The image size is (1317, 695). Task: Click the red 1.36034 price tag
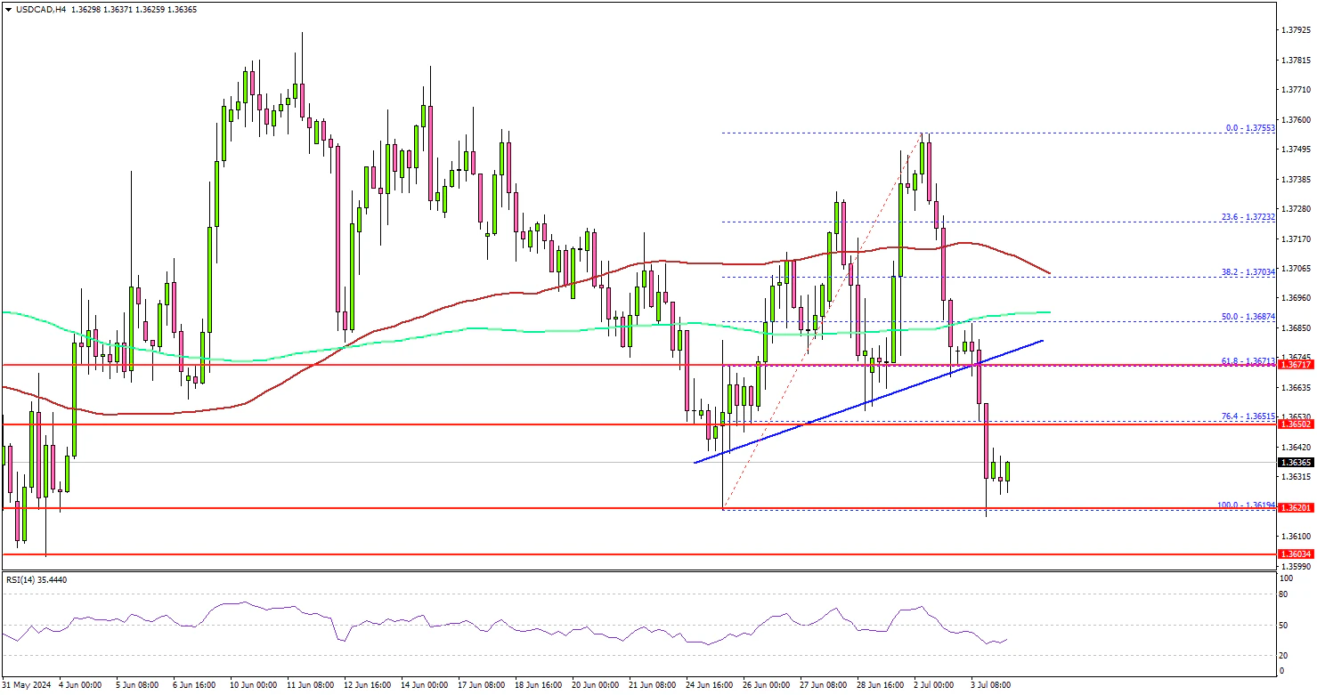(x=1296, y=554)
